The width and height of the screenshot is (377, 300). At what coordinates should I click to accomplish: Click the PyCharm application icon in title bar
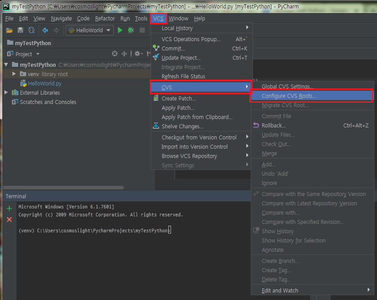pos(6,7)
